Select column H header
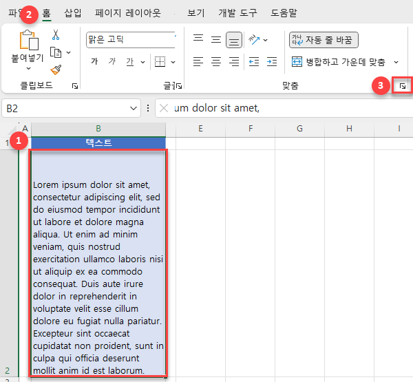Viewport: 413px width, 382px height. coord(349,129)
